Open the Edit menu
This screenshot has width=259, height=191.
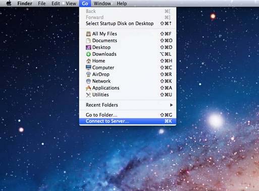(x=56, y=4)
